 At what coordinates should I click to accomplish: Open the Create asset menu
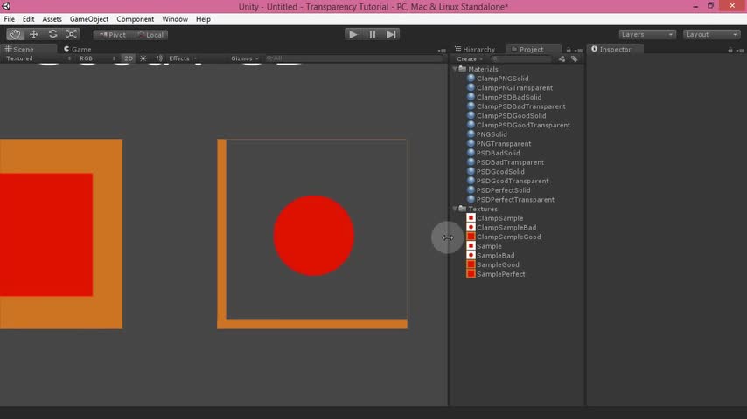[x=468, y=59]
